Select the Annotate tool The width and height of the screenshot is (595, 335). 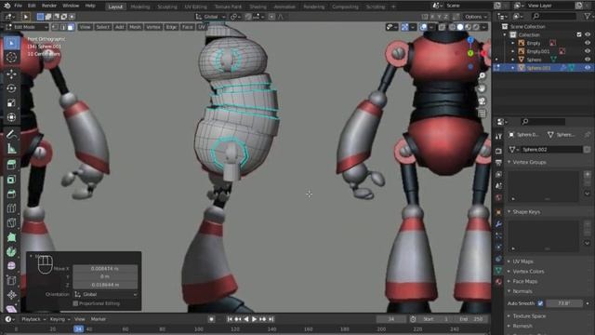[11, 134]
